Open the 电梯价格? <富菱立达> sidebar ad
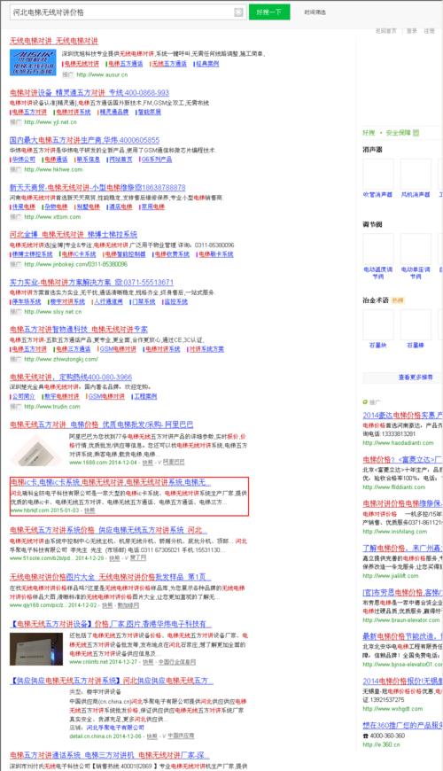This screenshot has height=771, width=443. coord(402,460)
